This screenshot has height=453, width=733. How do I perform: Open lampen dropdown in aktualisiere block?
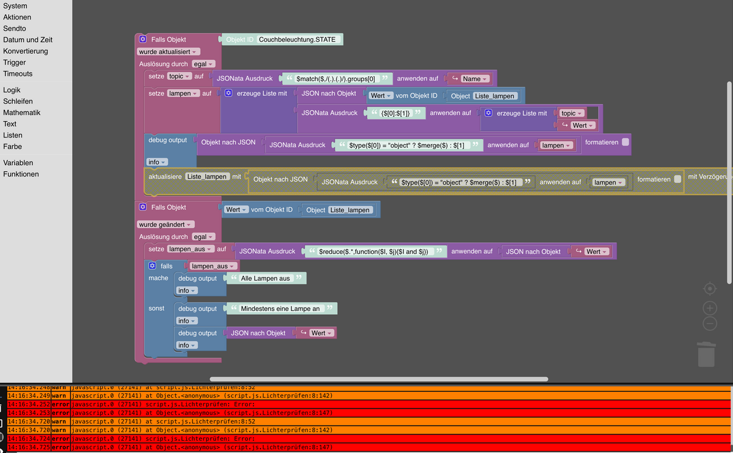608,182
